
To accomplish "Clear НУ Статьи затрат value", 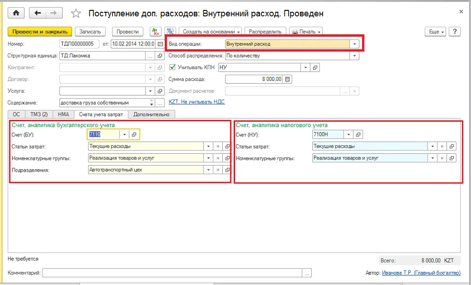I will [442, 146].
